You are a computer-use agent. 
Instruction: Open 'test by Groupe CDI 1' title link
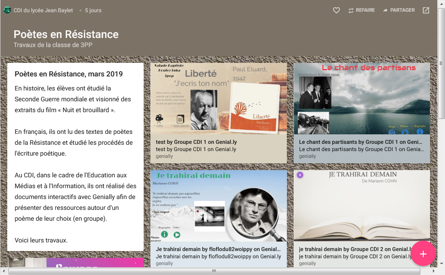(196, 142)
